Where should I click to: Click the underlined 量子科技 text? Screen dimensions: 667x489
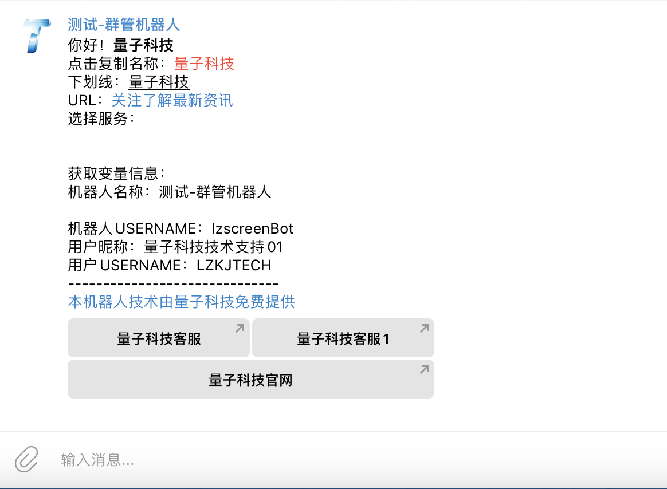click(x=158, y=82)
